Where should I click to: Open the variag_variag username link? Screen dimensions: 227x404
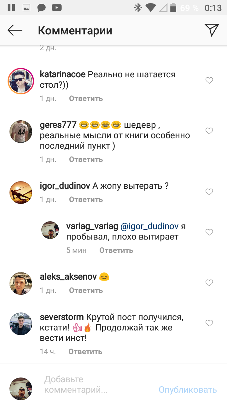click(x=92, y=227)
